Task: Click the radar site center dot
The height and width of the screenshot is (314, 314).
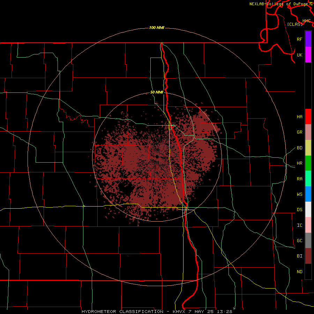Action: [157, 157]
